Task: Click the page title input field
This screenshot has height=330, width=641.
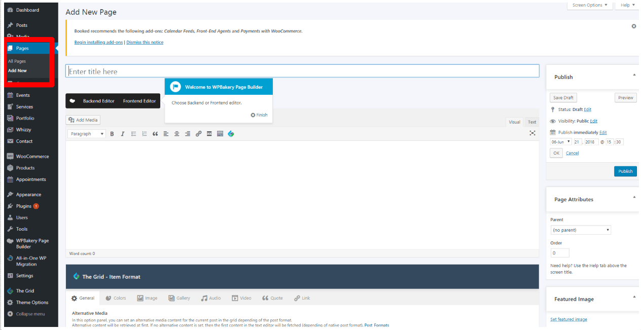Action: (302, 71)
